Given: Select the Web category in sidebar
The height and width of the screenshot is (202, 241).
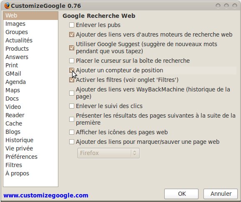Looking at the screenshot, I should (30, 15).
